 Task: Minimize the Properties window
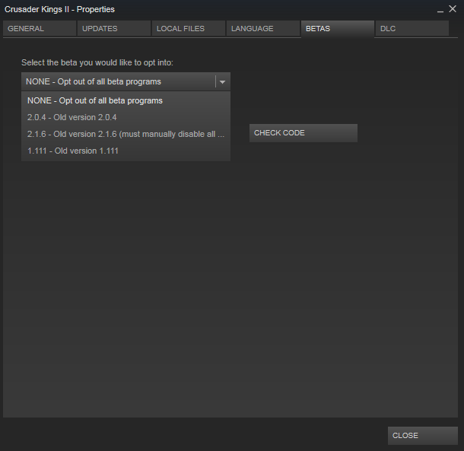click(x=440, y=10)
